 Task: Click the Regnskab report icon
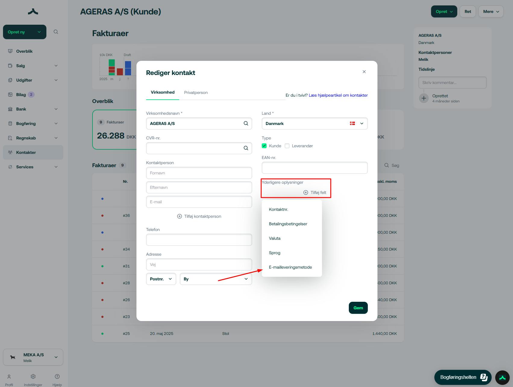[10, 138]
